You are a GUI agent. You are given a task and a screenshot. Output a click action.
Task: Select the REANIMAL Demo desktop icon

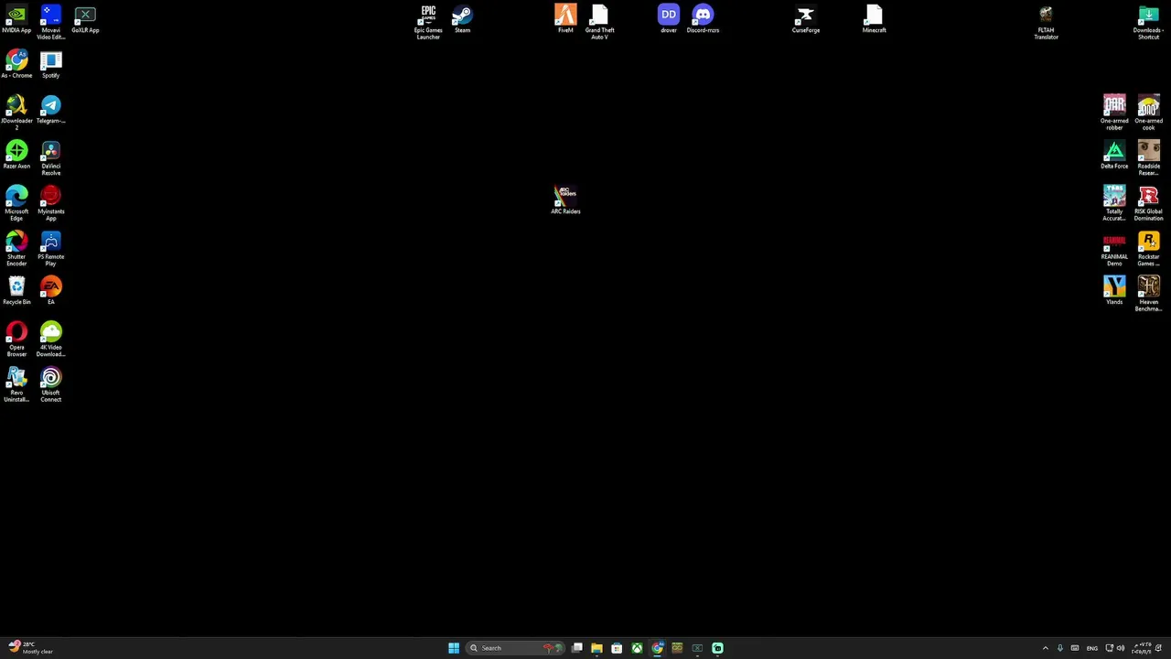tap(1114, 249)
